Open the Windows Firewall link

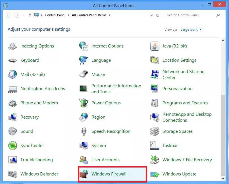pyautogui.click(x=109, y=174)
